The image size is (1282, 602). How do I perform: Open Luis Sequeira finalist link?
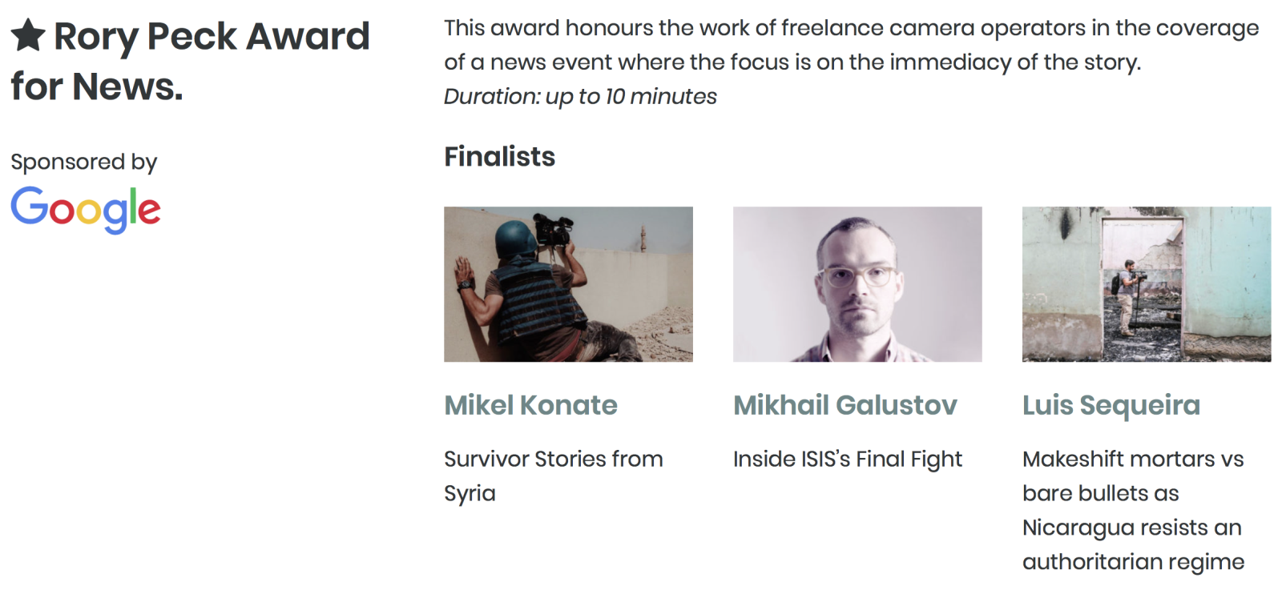pyautogui.click(x=1111, y=405)
